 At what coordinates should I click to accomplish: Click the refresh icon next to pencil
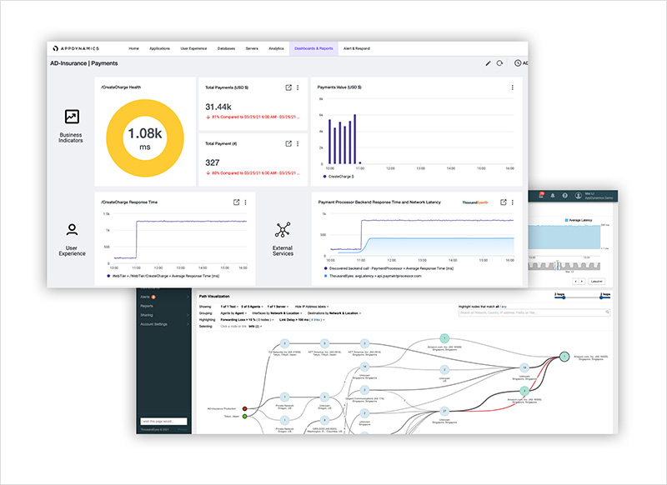[x=499, y=62]
